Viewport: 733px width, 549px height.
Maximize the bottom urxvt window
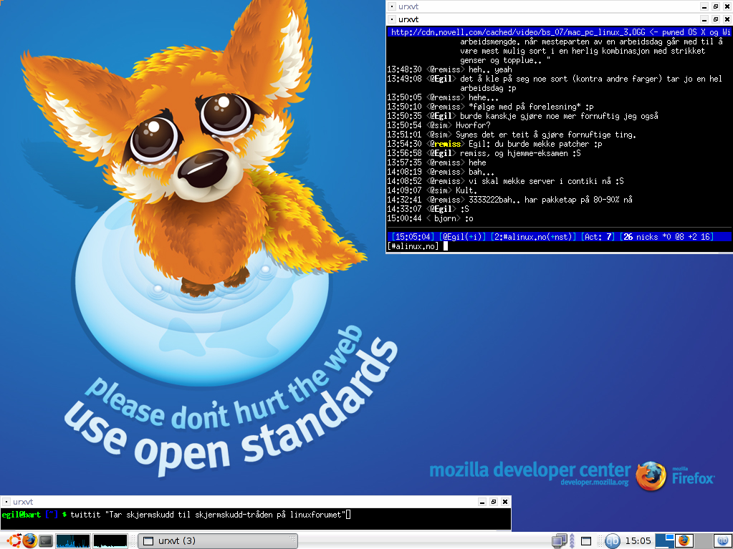pos(494,502)
